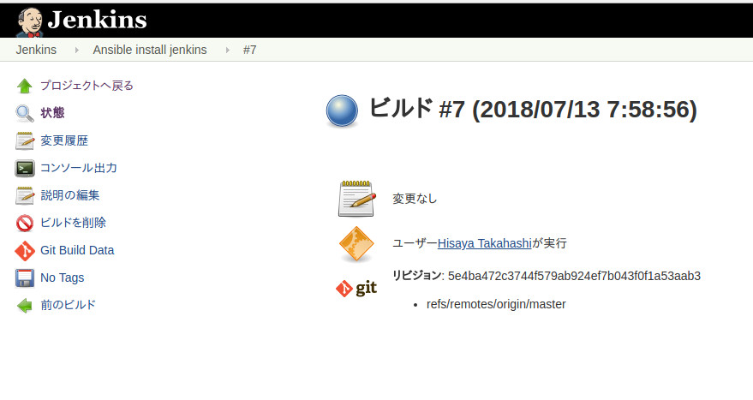Screen dimensions: 753x400
Task: Click the magnifying glass status icon
Action: (x=25, y=113)
